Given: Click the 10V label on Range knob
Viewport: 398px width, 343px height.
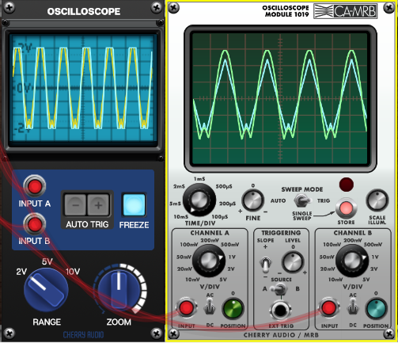Looking at the screenshot, I should tap(73, 272).
